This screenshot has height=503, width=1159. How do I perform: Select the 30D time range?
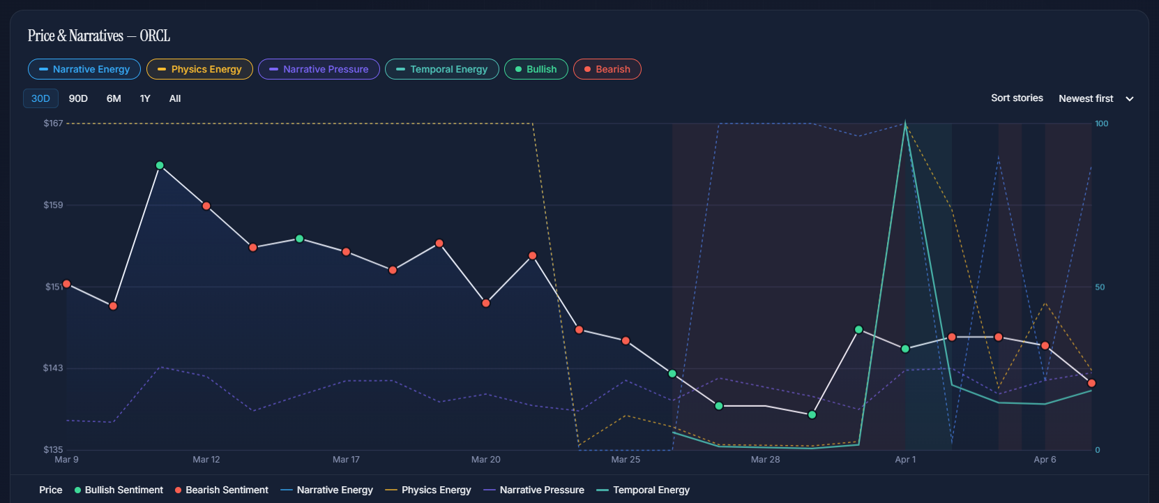coord(40,98)
